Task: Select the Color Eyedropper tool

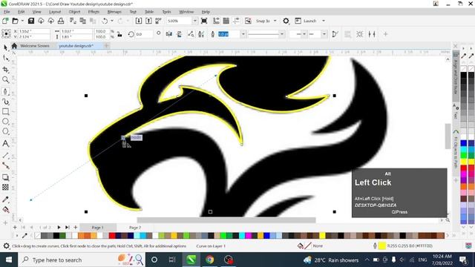Action: (5, 200)
